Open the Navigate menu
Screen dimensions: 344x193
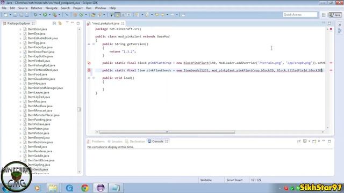[52, 8]
